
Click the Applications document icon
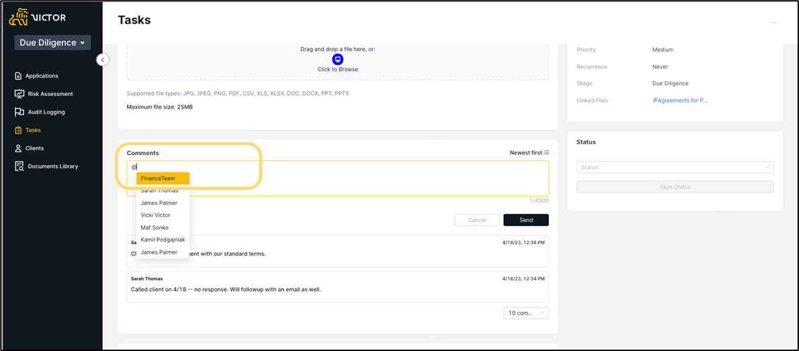18,76
